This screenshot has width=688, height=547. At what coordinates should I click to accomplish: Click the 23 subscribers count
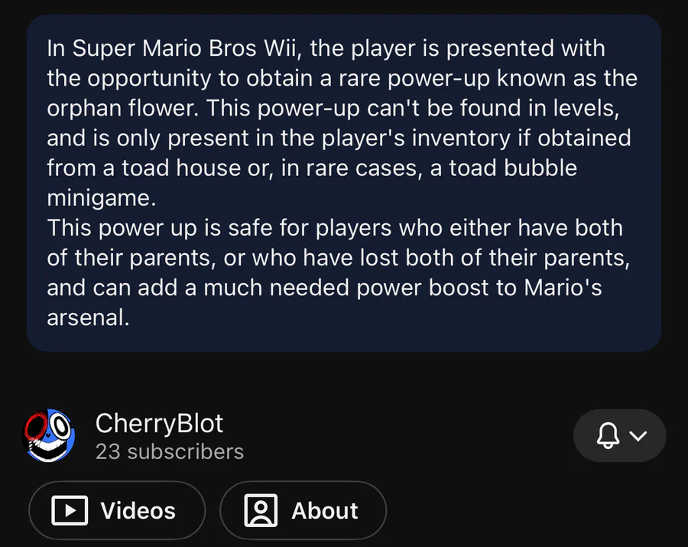[169, 451]
